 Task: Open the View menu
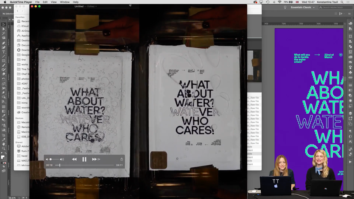point(53,2)
